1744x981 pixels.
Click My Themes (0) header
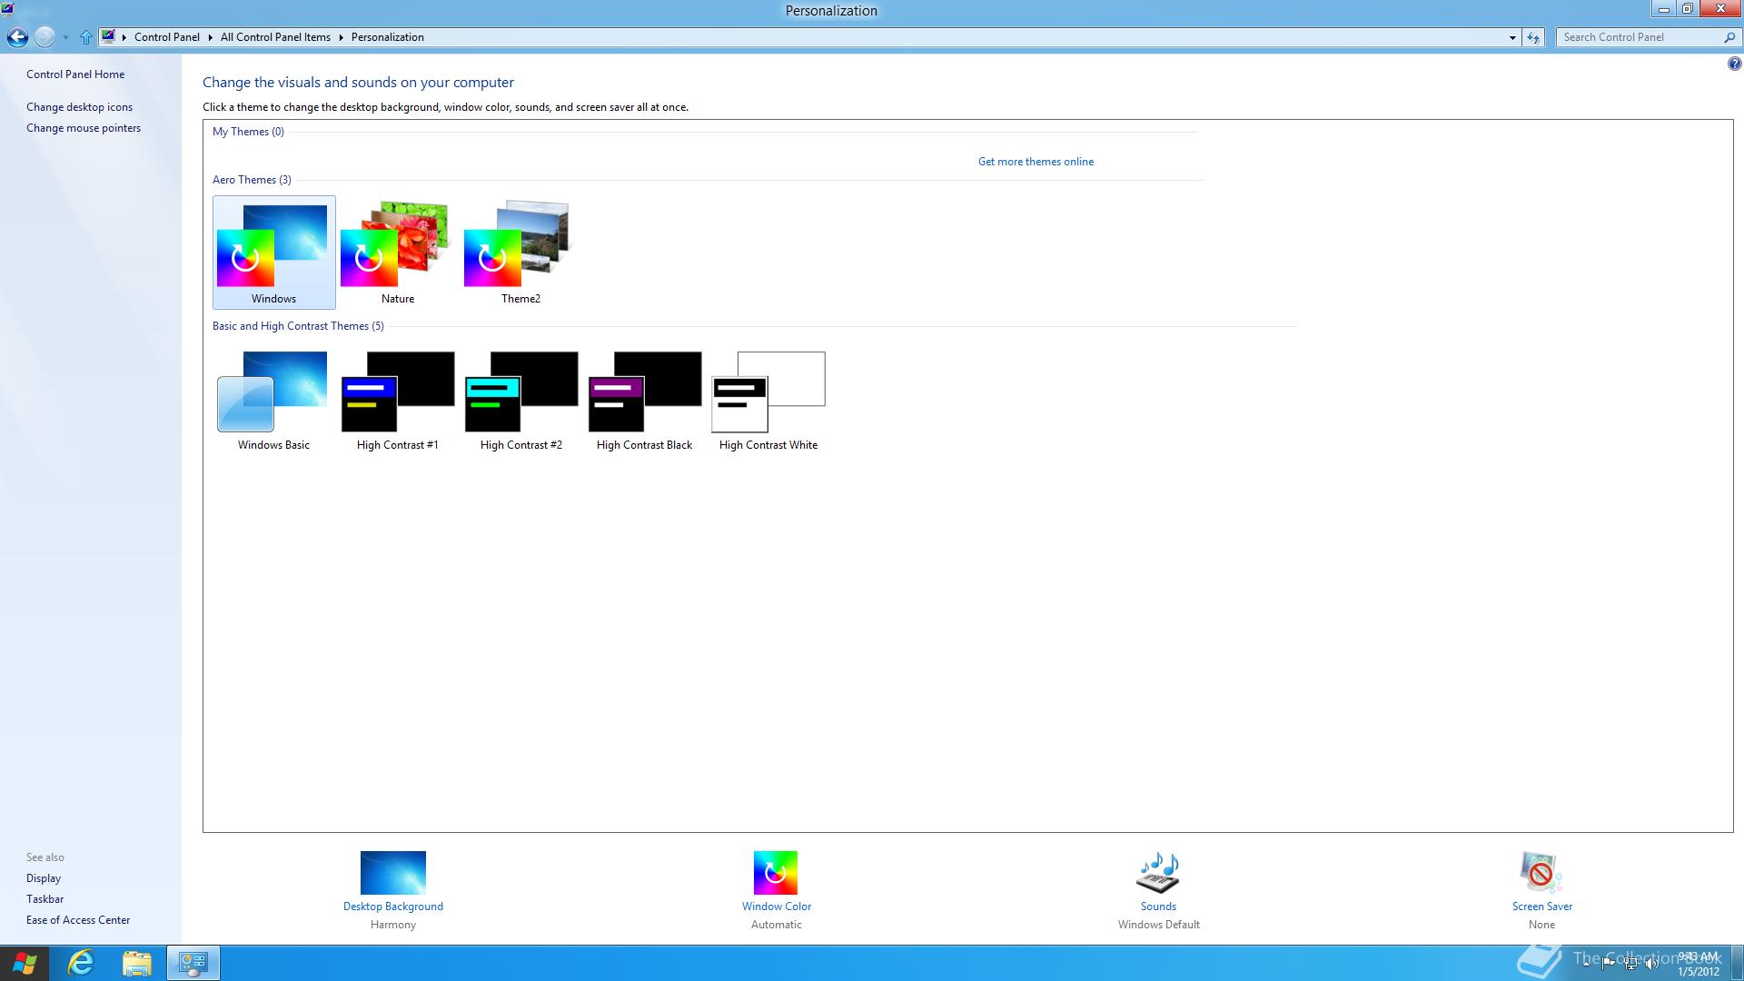[x=248, y=132]
